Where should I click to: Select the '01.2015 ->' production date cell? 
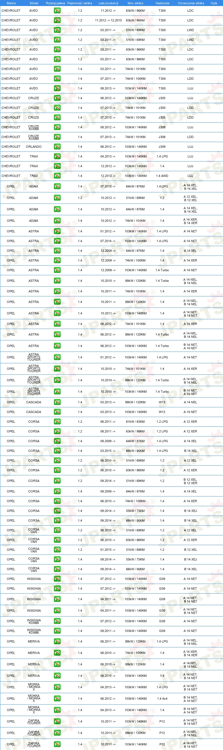tap(108, 550)
